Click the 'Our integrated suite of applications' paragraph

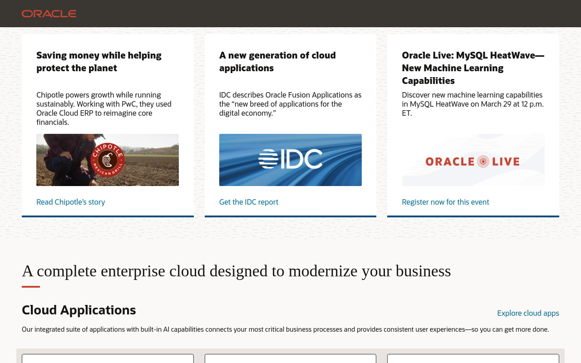(286, 329)
